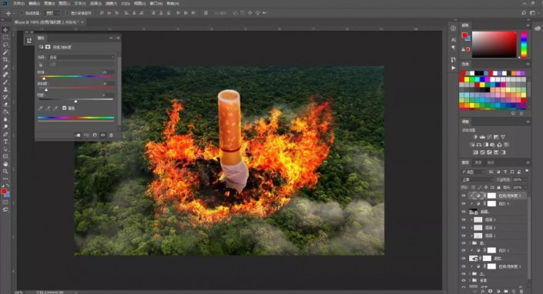Open the Auto-Select target dropdown

point(53,13)
